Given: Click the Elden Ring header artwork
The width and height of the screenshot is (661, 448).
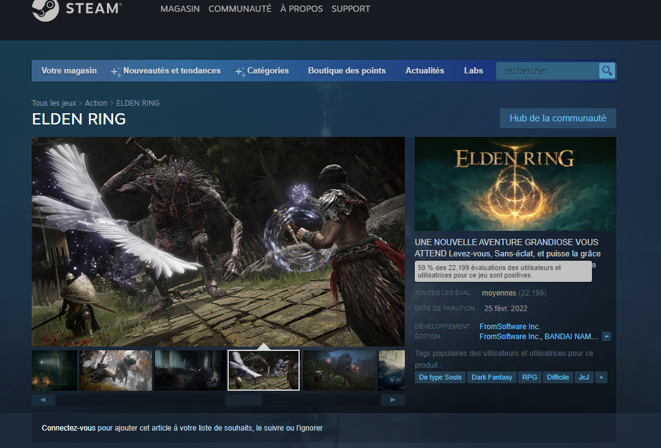Looking at the screenshot, I should [x=515, y=184].
